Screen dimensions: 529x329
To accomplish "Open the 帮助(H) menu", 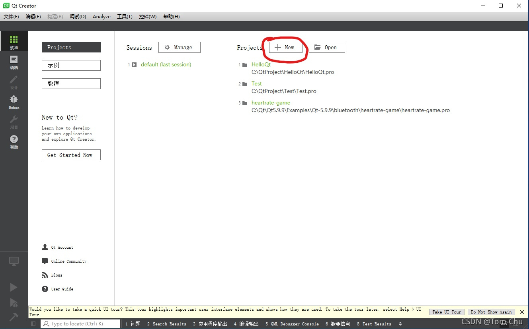I will [172, 17].
